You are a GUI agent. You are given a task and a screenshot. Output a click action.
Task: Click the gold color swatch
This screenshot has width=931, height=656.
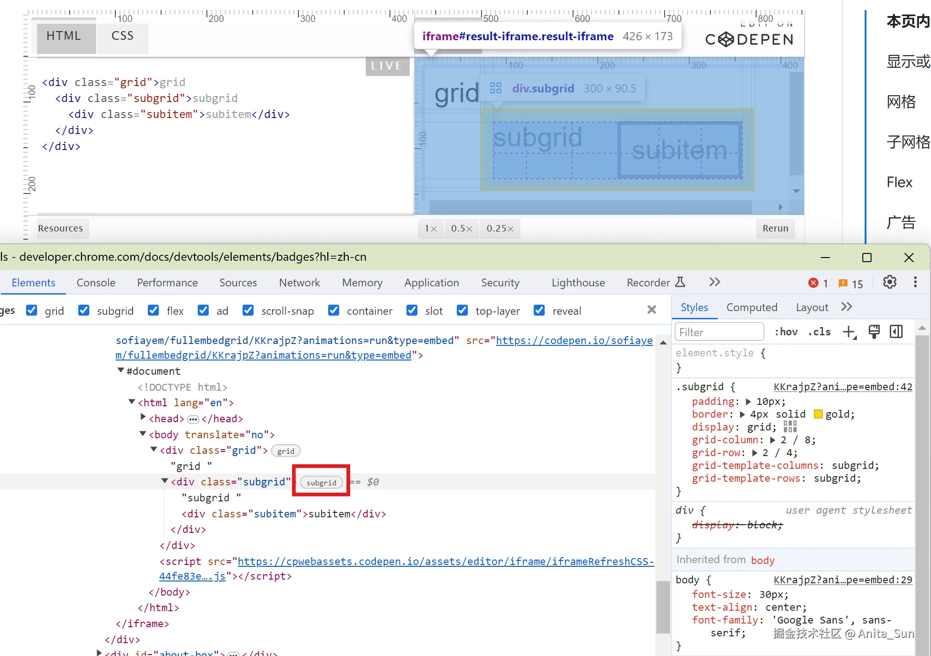(x=818, y=414)
